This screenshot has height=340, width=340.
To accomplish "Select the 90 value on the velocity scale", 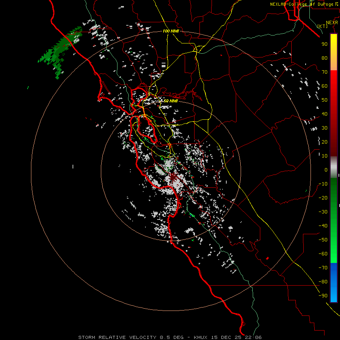I will (x=325, y=44).
